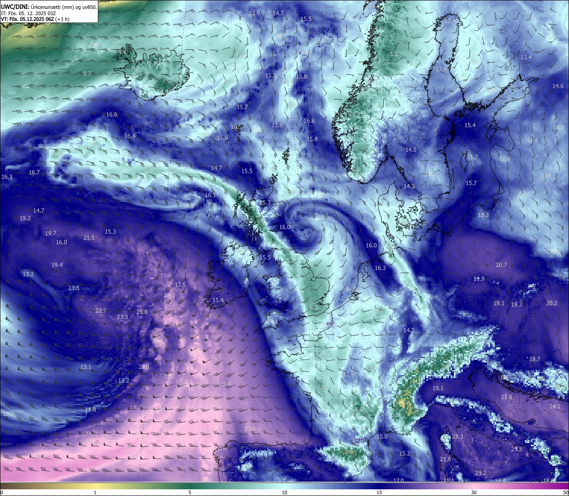Image resolution: width=569 pixels, height=496 pixels.
Task: Click the 12.6 value over northern Sweden
Action: click(x=441, y=69)
